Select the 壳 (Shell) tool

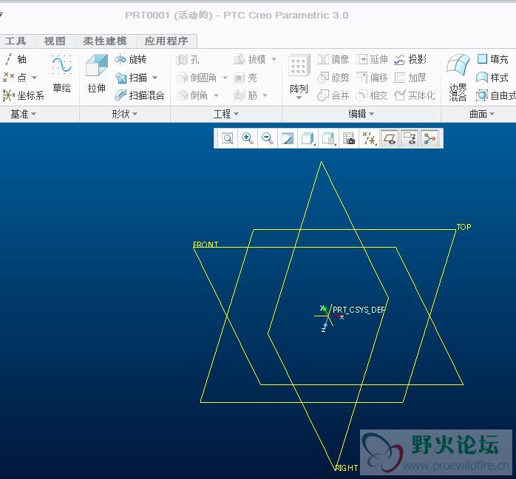pos(245,78)
